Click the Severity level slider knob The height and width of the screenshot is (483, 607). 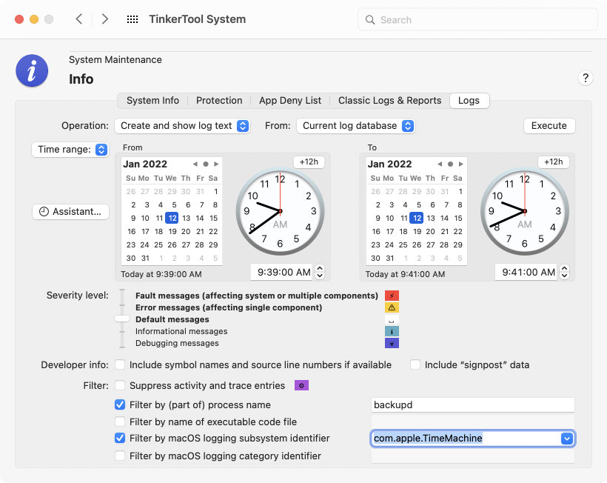click(x=122, y=319)
